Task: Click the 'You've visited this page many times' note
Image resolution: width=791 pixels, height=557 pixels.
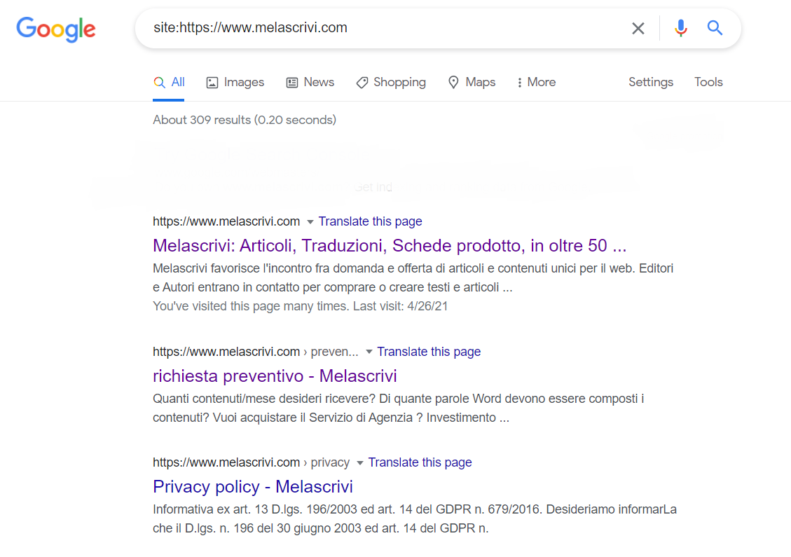Action: click(x=300, y=306)
